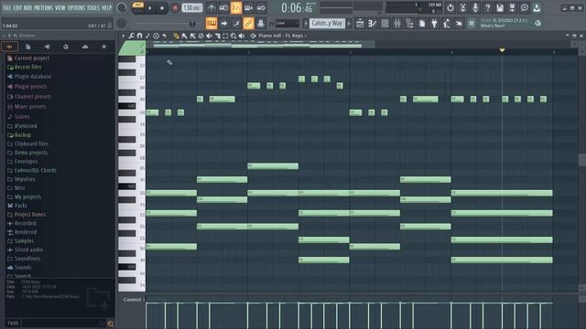
Task: Open the PATTERNS menu
Action: (x=43, y=7)
